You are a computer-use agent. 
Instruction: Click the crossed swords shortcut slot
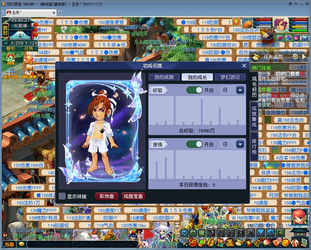184,233
